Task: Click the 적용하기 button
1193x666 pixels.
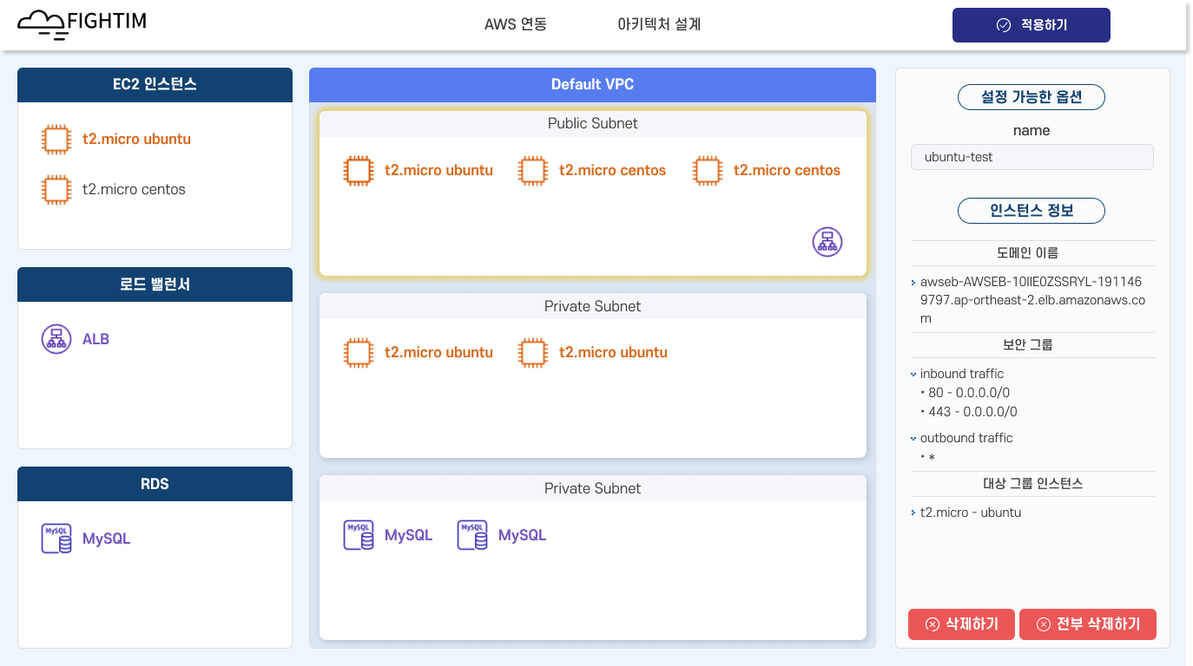Action: [1031, 25]
